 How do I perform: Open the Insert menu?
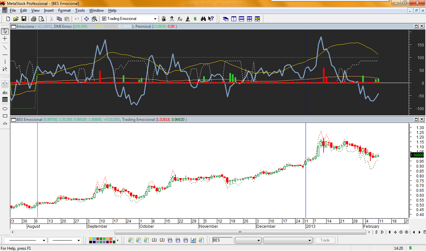[x=49, y=10]
